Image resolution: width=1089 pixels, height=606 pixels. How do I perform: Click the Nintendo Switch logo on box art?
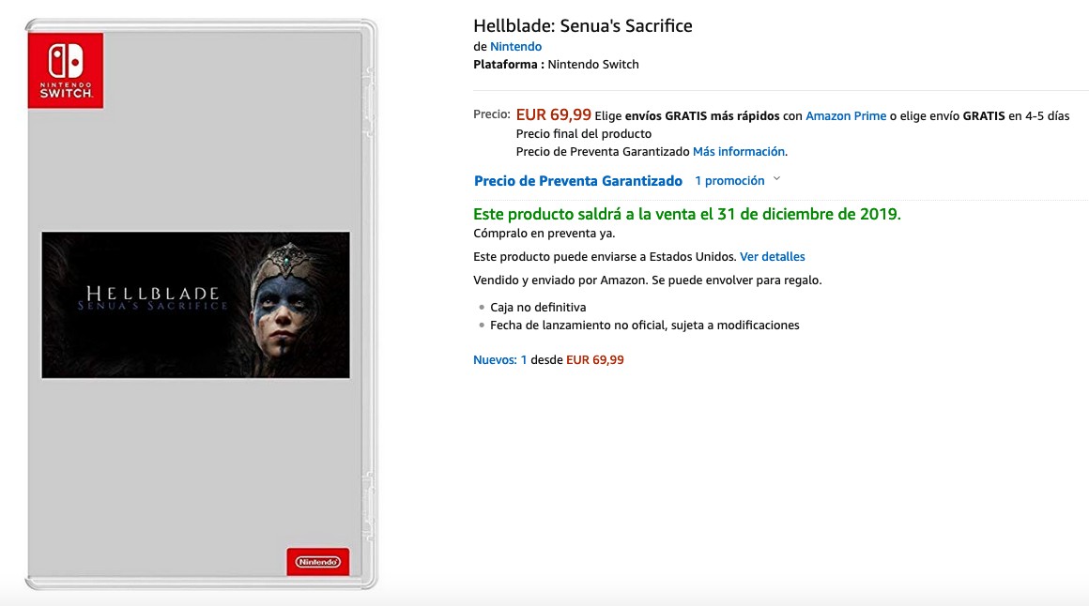66,70
